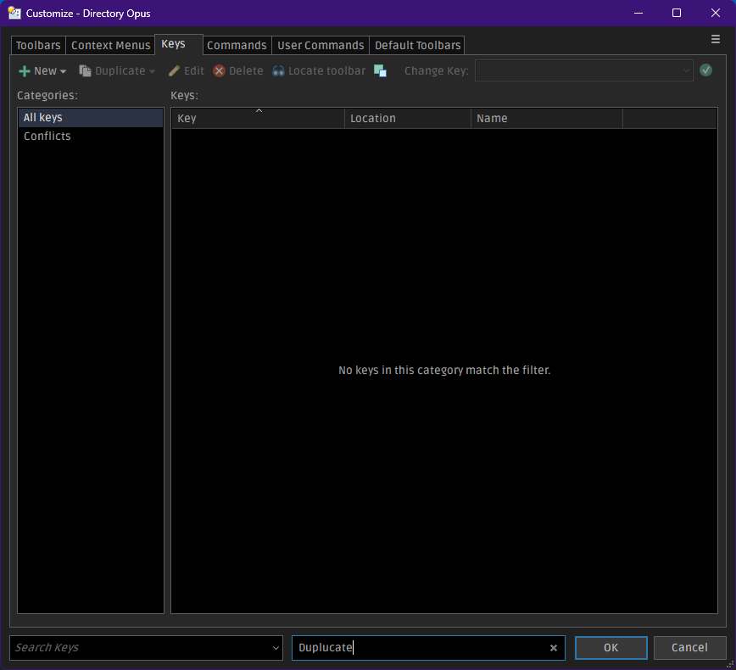Click Locate toolbar binoculars button
The image size is (736, 670).
tap(319, 71)
